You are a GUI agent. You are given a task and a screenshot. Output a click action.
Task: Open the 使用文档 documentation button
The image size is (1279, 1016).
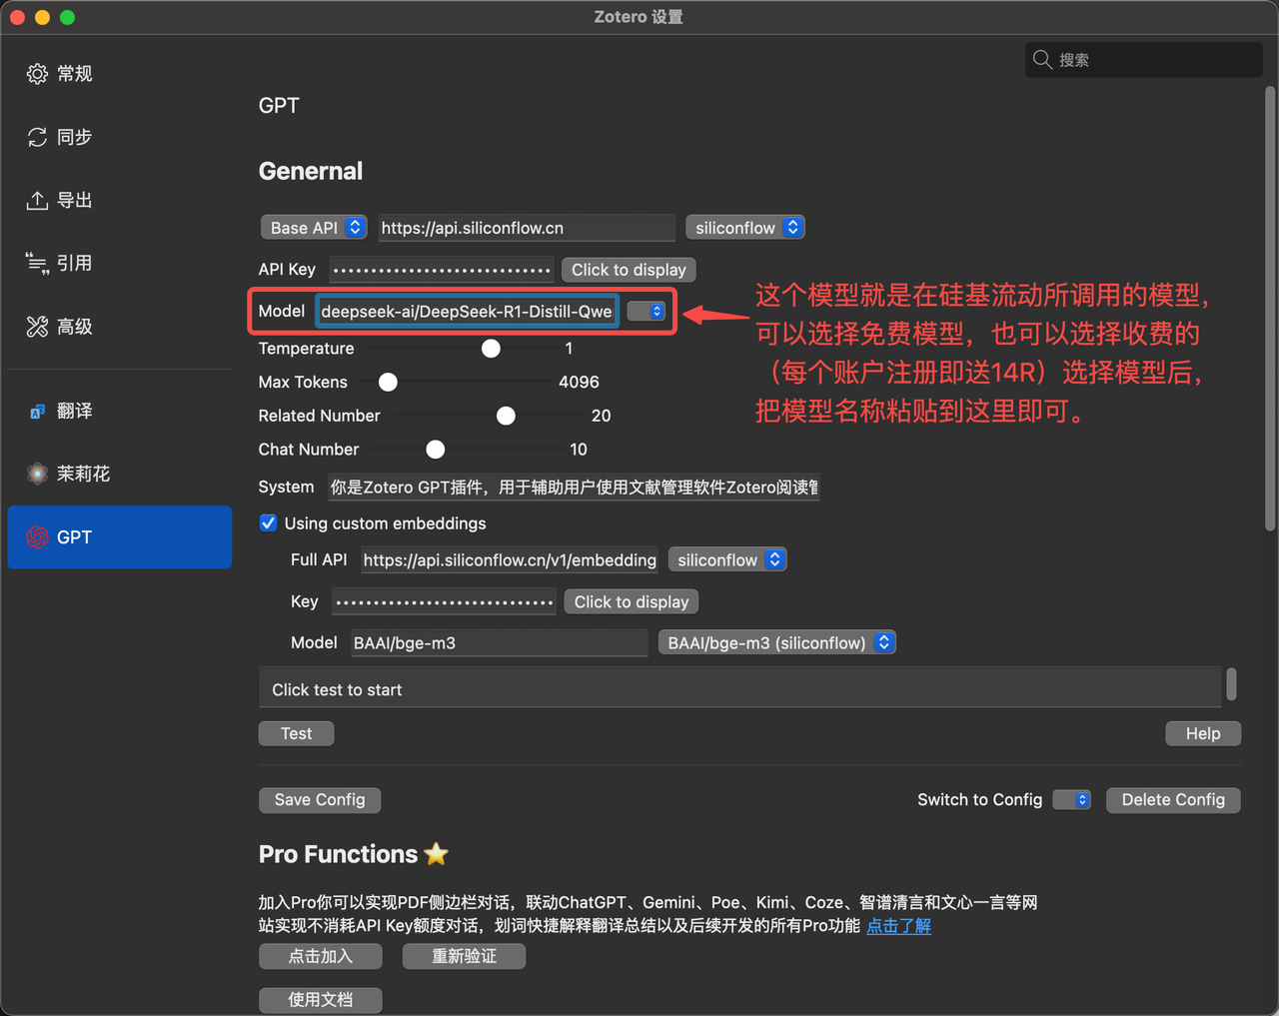321,1000
